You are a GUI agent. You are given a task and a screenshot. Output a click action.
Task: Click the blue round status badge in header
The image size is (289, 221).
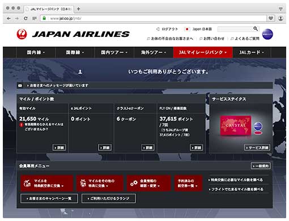267,34
